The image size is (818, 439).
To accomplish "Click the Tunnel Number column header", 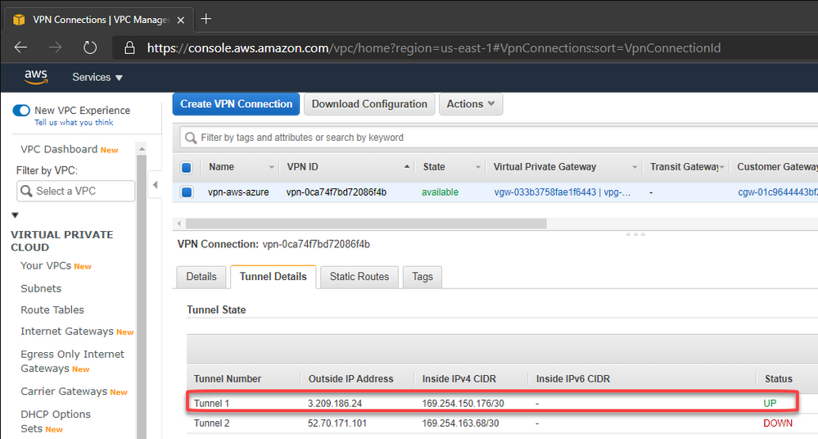I will (228, 379).
